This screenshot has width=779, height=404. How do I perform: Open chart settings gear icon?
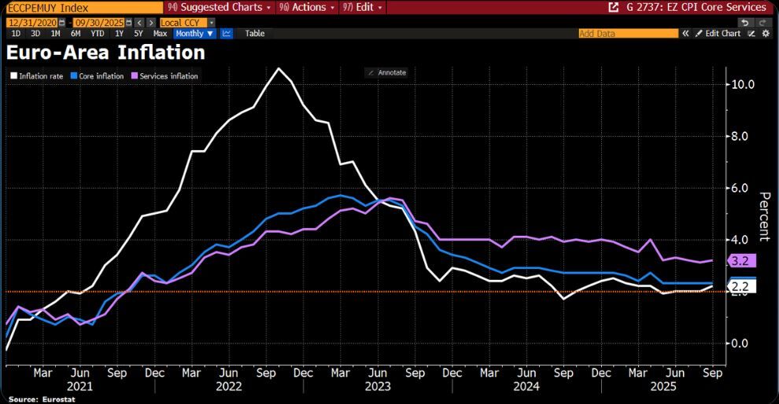coord(766,33)
